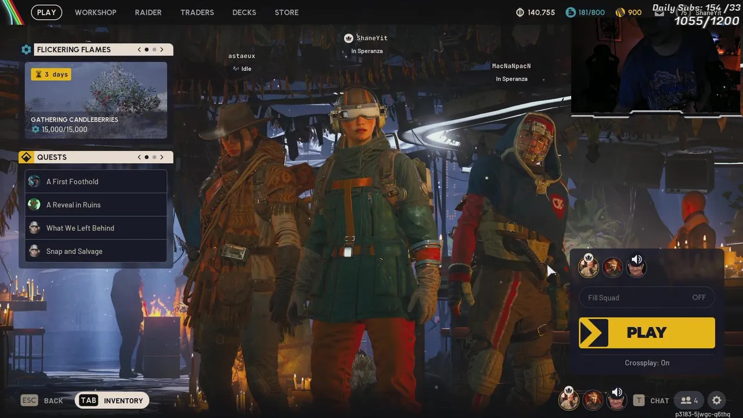
Task: Click the blue token icon beside 181/800
Action: coord(570,12)
